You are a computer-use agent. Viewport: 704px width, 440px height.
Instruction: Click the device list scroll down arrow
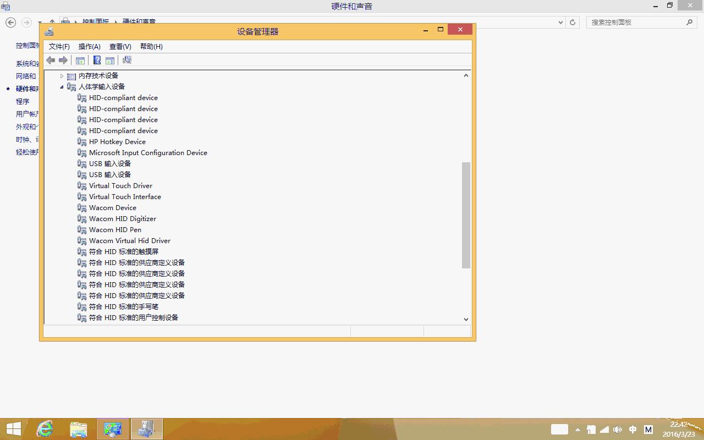point(466,319)
